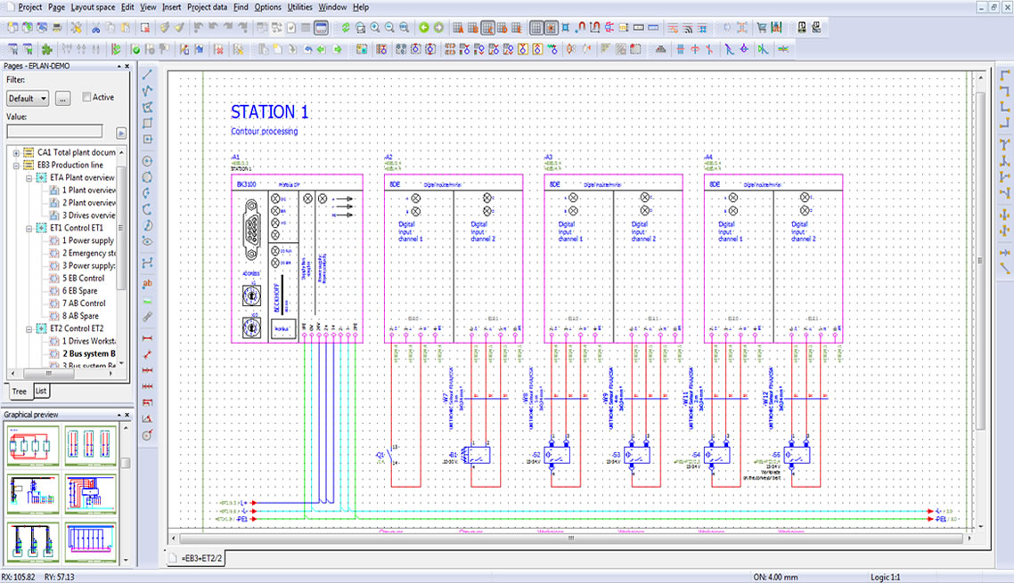Select the Line drawing tool

(147, 75)
